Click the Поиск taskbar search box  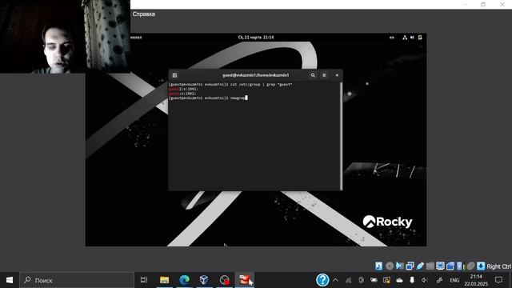77,280
